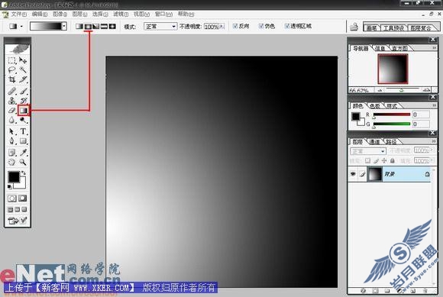Select the Dodge tool
This screenshot has height=297, width=443.
click(23, 120)
